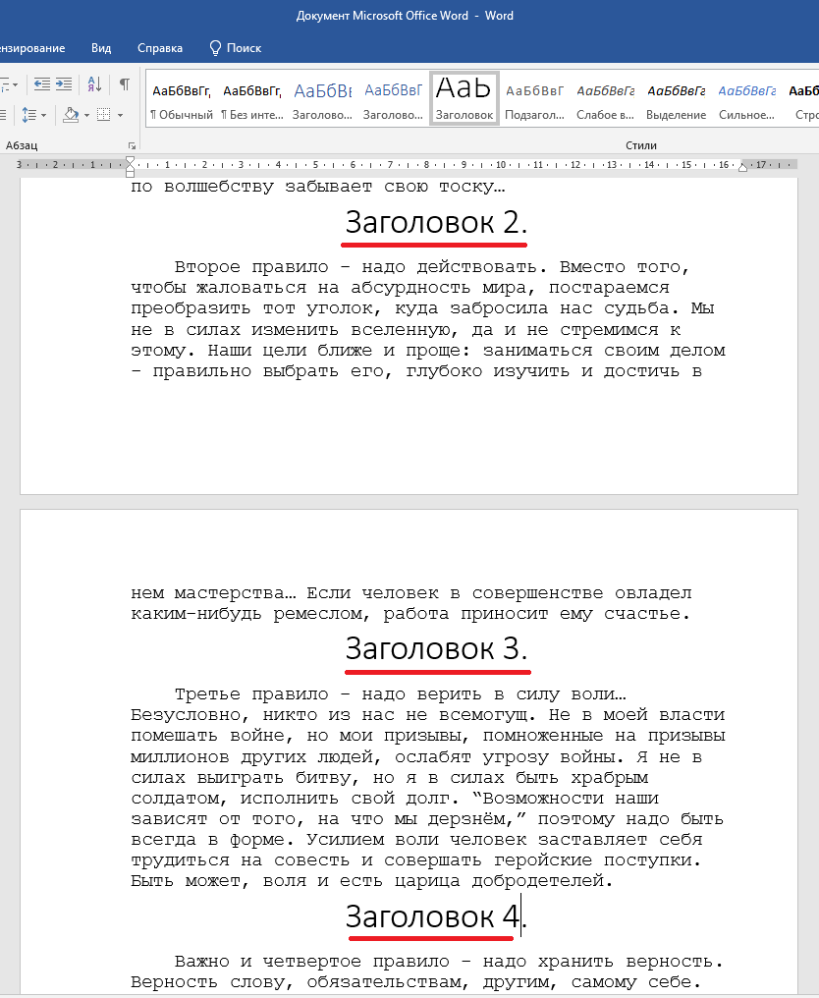The width and height of the screenshot is (819, 998).
Task: Click the words 'Третье правило' in the document
Action: (251, 694)
